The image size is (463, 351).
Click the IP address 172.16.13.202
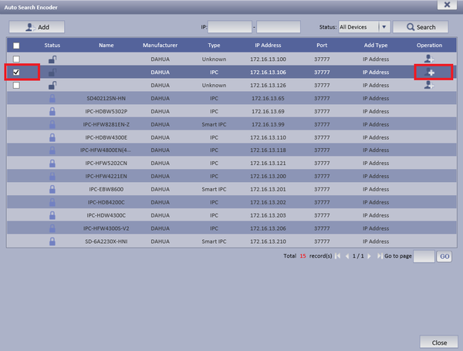tap(268, 202)
